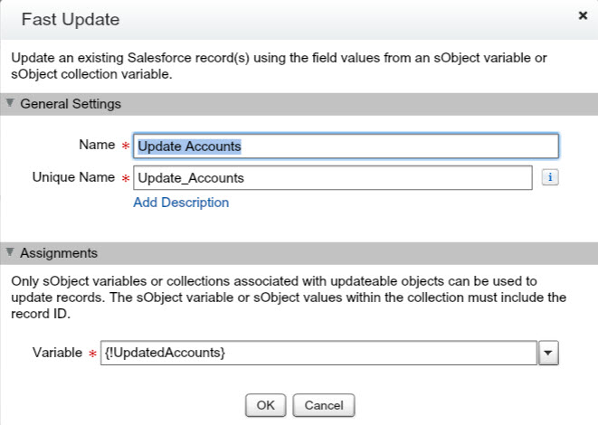This screenshot has width=598, height=425.
Task: Focus the Unique Name input box
Action: click(x=332, y=178)
